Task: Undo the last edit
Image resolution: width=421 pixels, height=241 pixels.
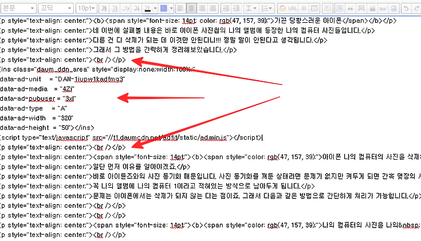Action: [x=406, y=8]
